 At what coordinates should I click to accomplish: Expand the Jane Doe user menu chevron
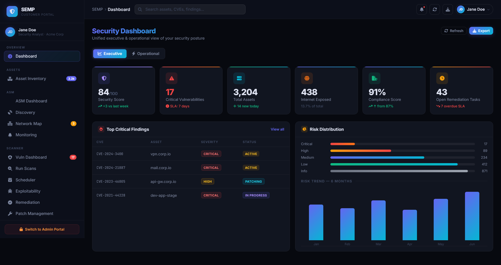tap(488, 10)
